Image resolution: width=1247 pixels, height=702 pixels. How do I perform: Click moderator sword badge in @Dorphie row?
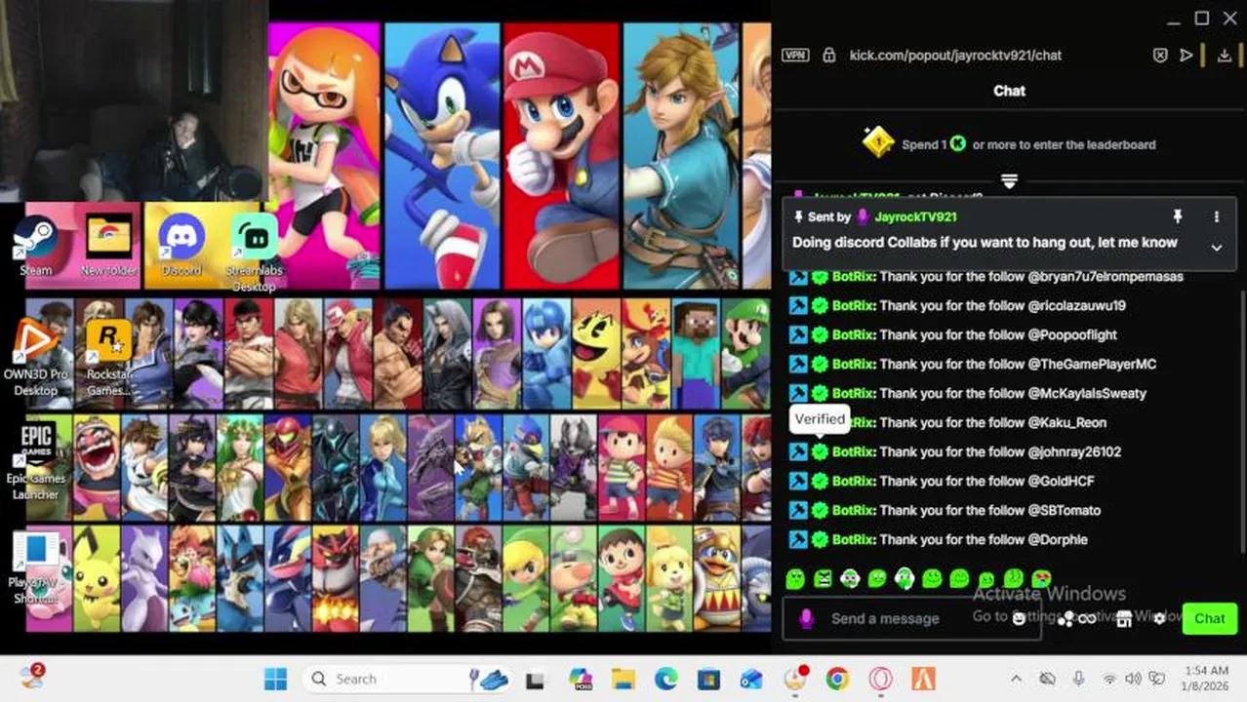click(x=798, y=539)
